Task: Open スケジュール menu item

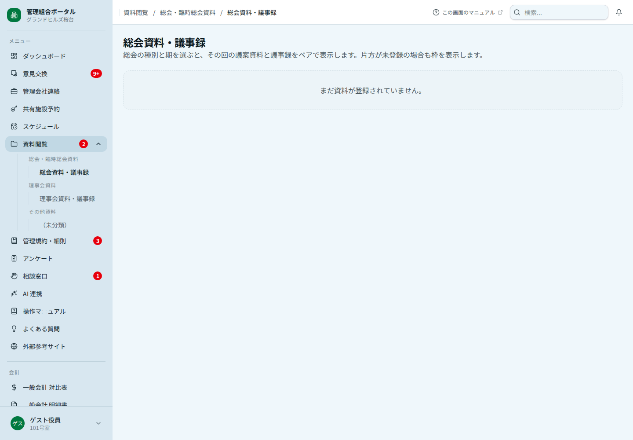Action: point(56,126)
